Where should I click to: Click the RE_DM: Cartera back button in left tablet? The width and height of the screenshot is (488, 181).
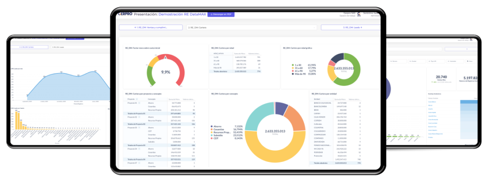pyautogui.click(x=29, y=47)
